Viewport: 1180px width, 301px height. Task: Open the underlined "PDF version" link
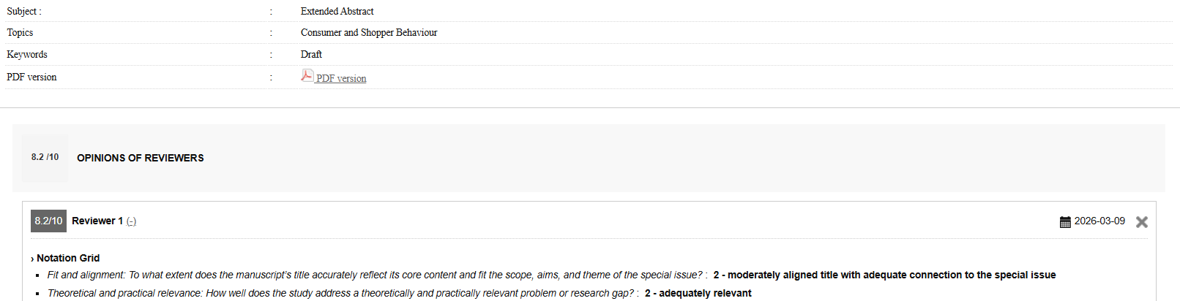coord(341,78)
